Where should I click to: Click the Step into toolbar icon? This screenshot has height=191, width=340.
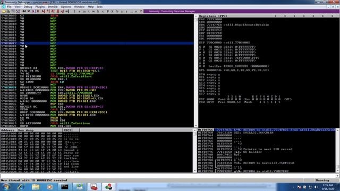pyautogui.click(x=43, y=11)
